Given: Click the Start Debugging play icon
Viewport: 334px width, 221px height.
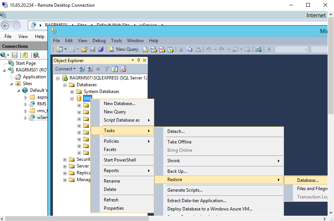Looking at the screenshot, I should [x=269, y=49].
